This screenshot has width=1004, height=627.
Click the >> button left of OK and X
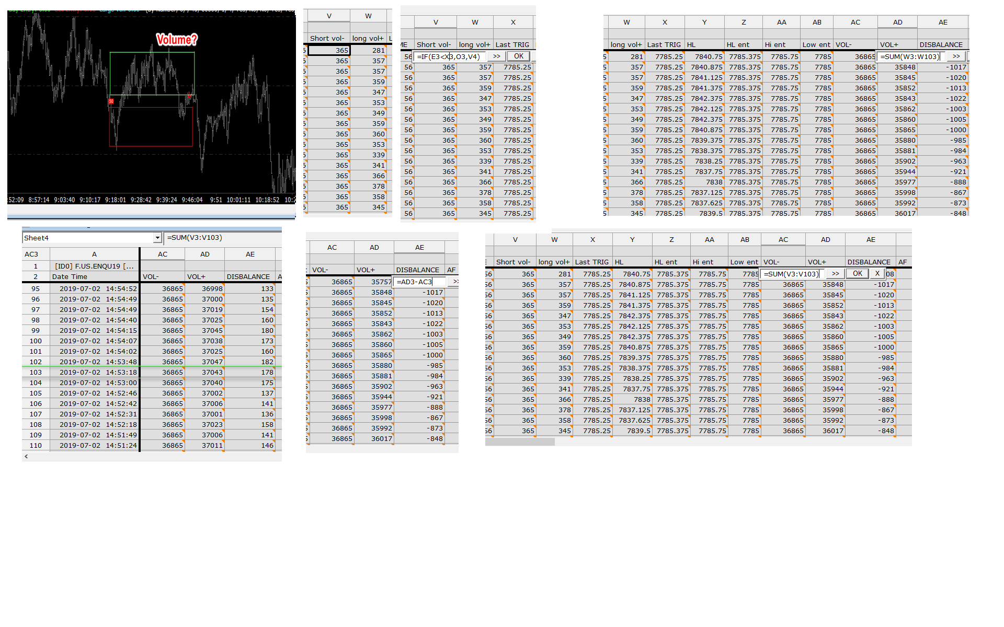835,274
